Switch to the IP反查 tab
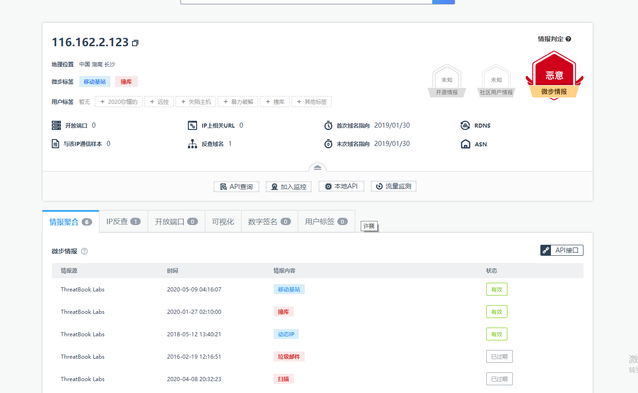Screen dimensions: 638x393 click(x=123, y=222)
